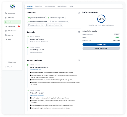127x117 pixels.
Task: Click the email icon in the chip
Action: 29,18
